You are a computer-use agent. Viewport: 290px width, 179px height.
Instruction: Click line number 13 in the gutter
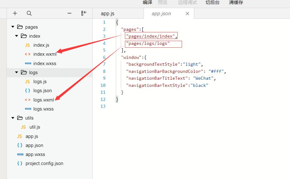click(103, 106)
